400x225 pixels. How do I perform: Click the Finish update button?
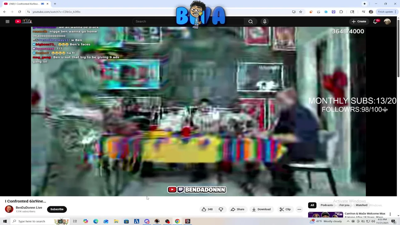tap(385, 12)
